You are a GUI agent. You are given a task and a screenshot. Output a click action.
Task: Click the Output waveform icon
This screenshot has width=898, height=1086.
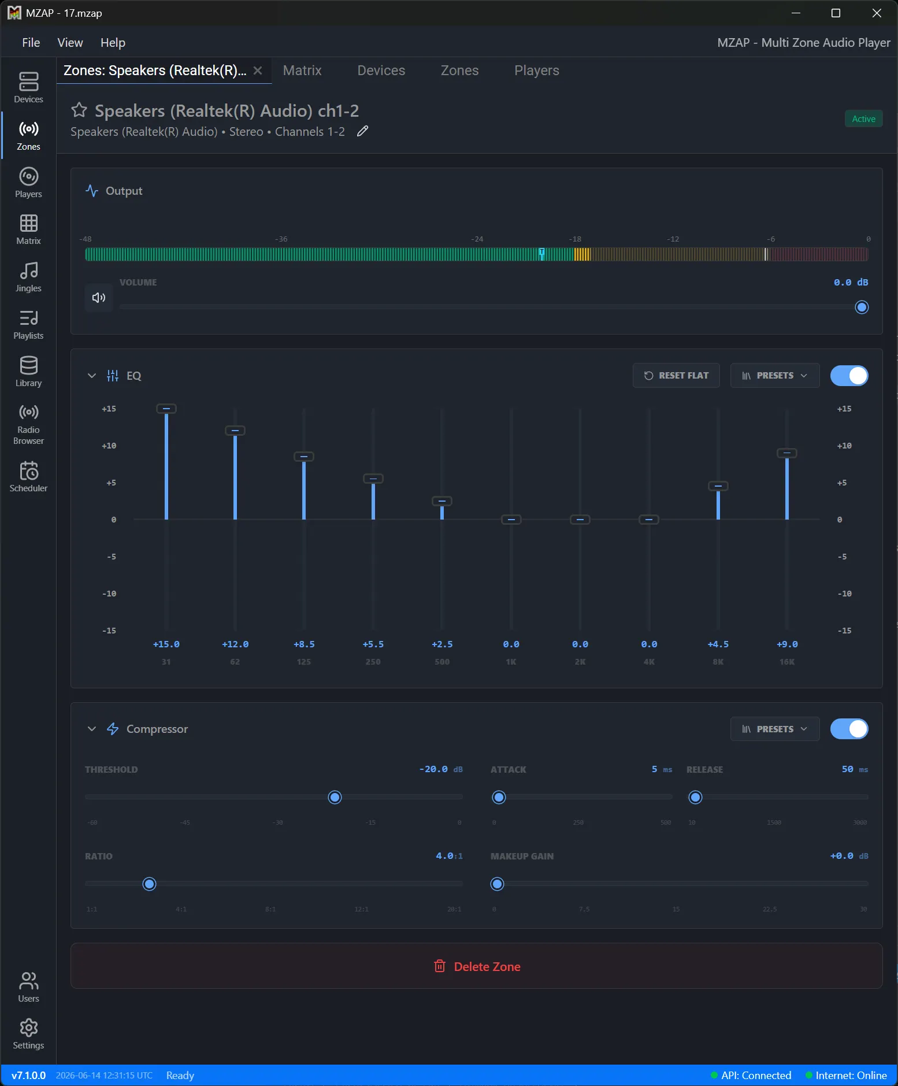point(92,191)
